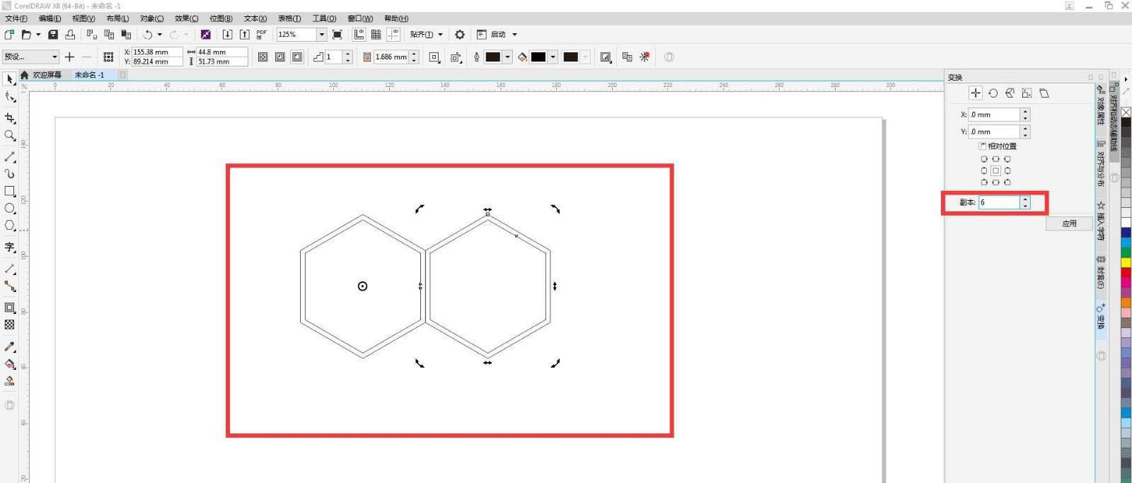Click the Save floppy-disk icon
The height and width of the screenshot is (483, 1132).
[x=53, y=34]
